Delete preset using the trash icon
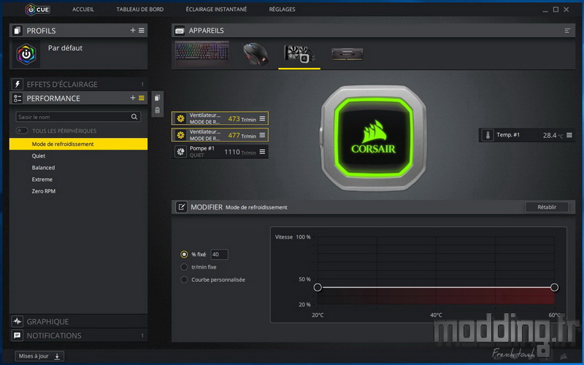The width and height of the screenshot is (584, 365). coord(157,110)
